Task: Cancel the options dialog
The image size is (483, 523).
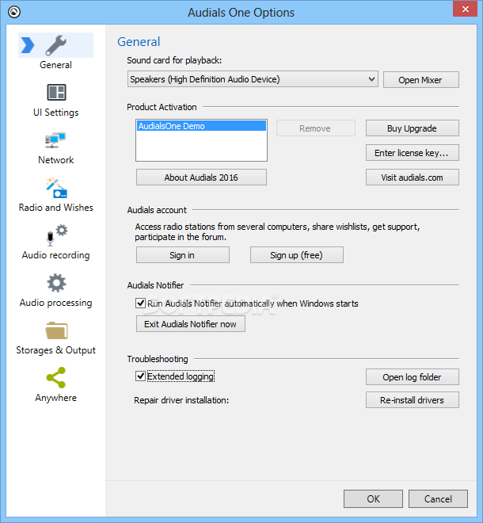Action: (438, 499)
